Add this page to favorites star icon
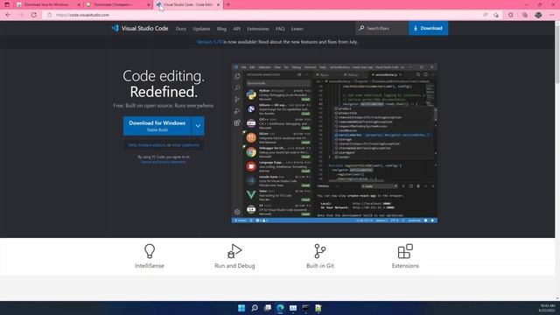Screen dimensions: 560x315 pos(496,15)
